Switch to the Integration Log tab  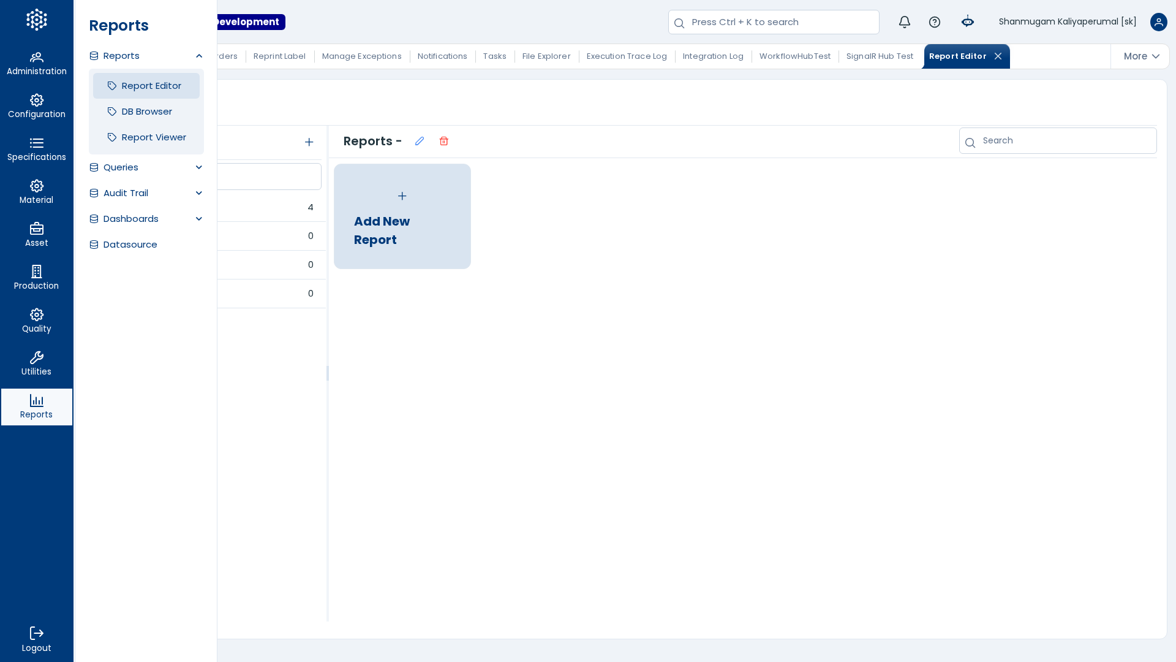tap(713, 56)
